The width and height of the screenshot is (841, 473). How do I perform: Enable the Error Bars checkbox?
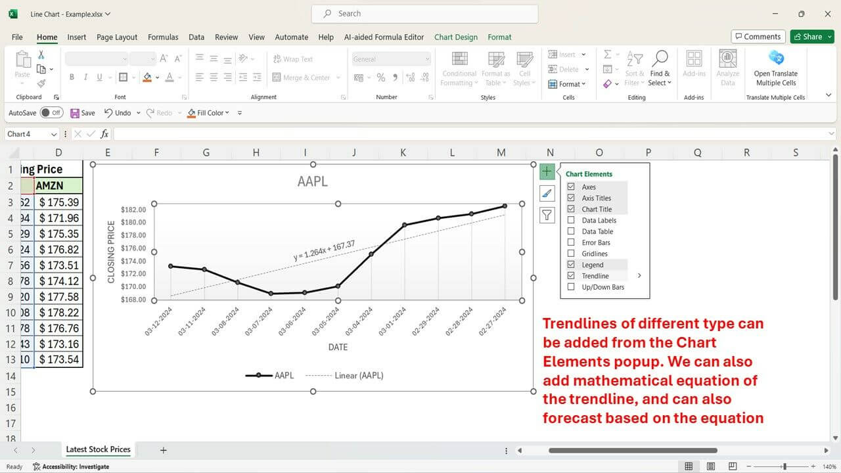tap(571, 242)
